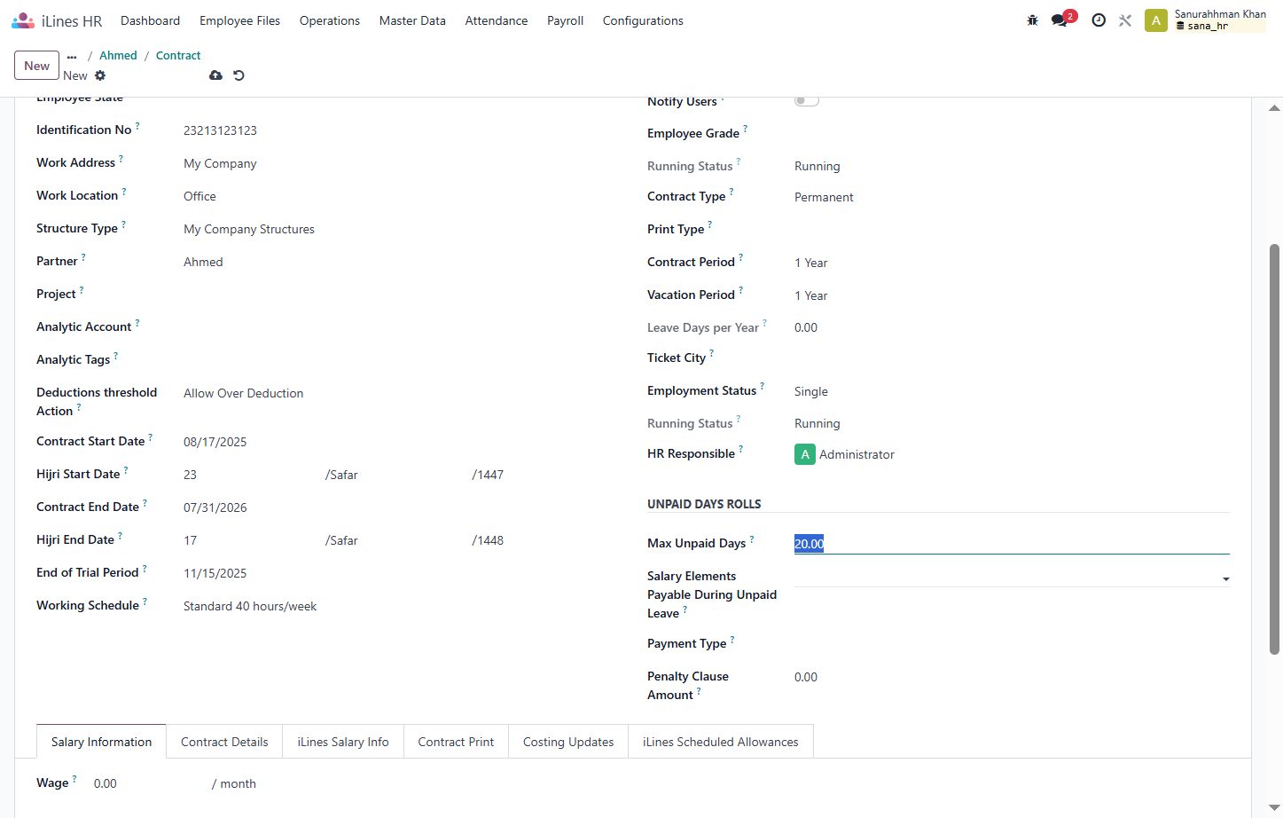Discard changes with the undo icon

[239, 75]
